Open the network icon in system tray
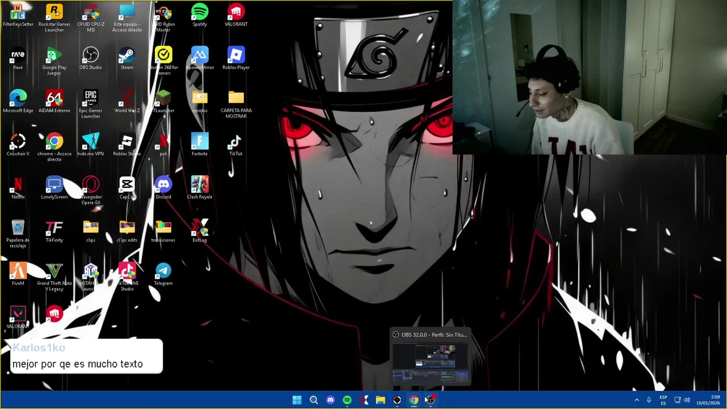This screenshot has width=727, height=409. 678,400
